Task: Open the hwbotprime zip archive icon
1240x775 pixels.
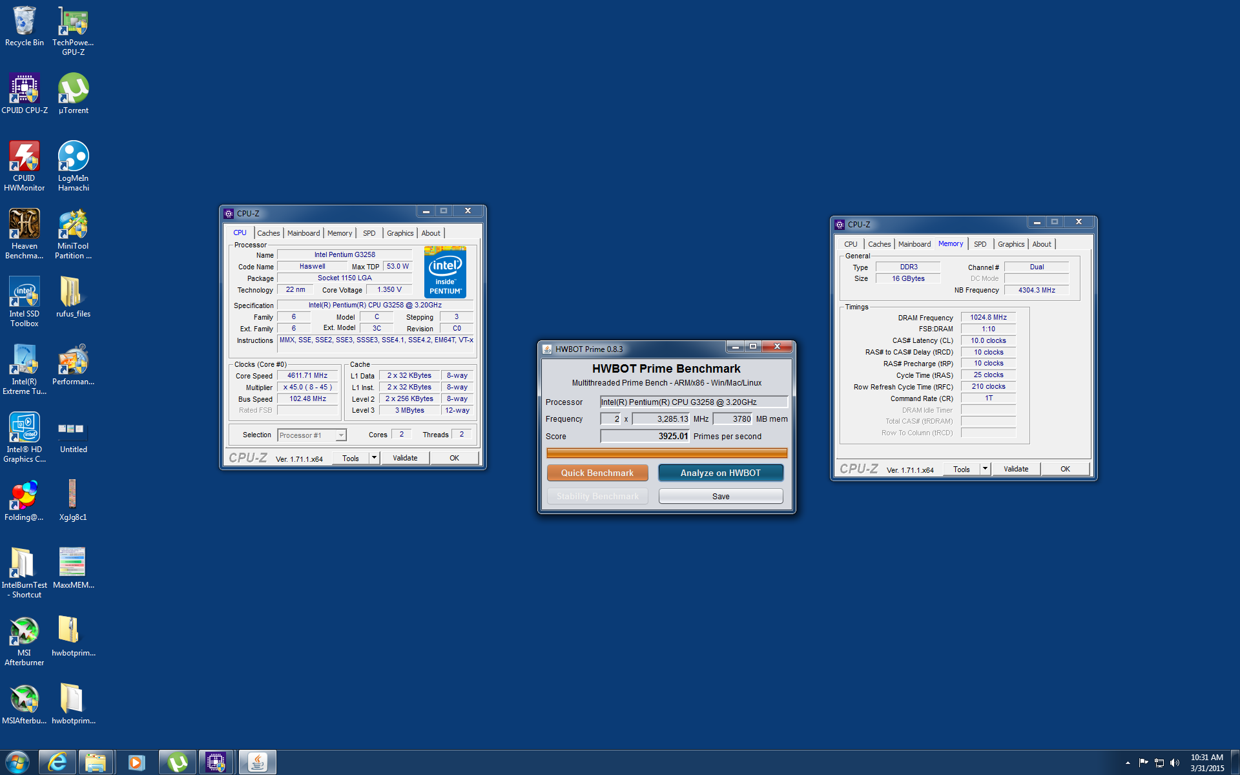Action: [x=73, y=637]
